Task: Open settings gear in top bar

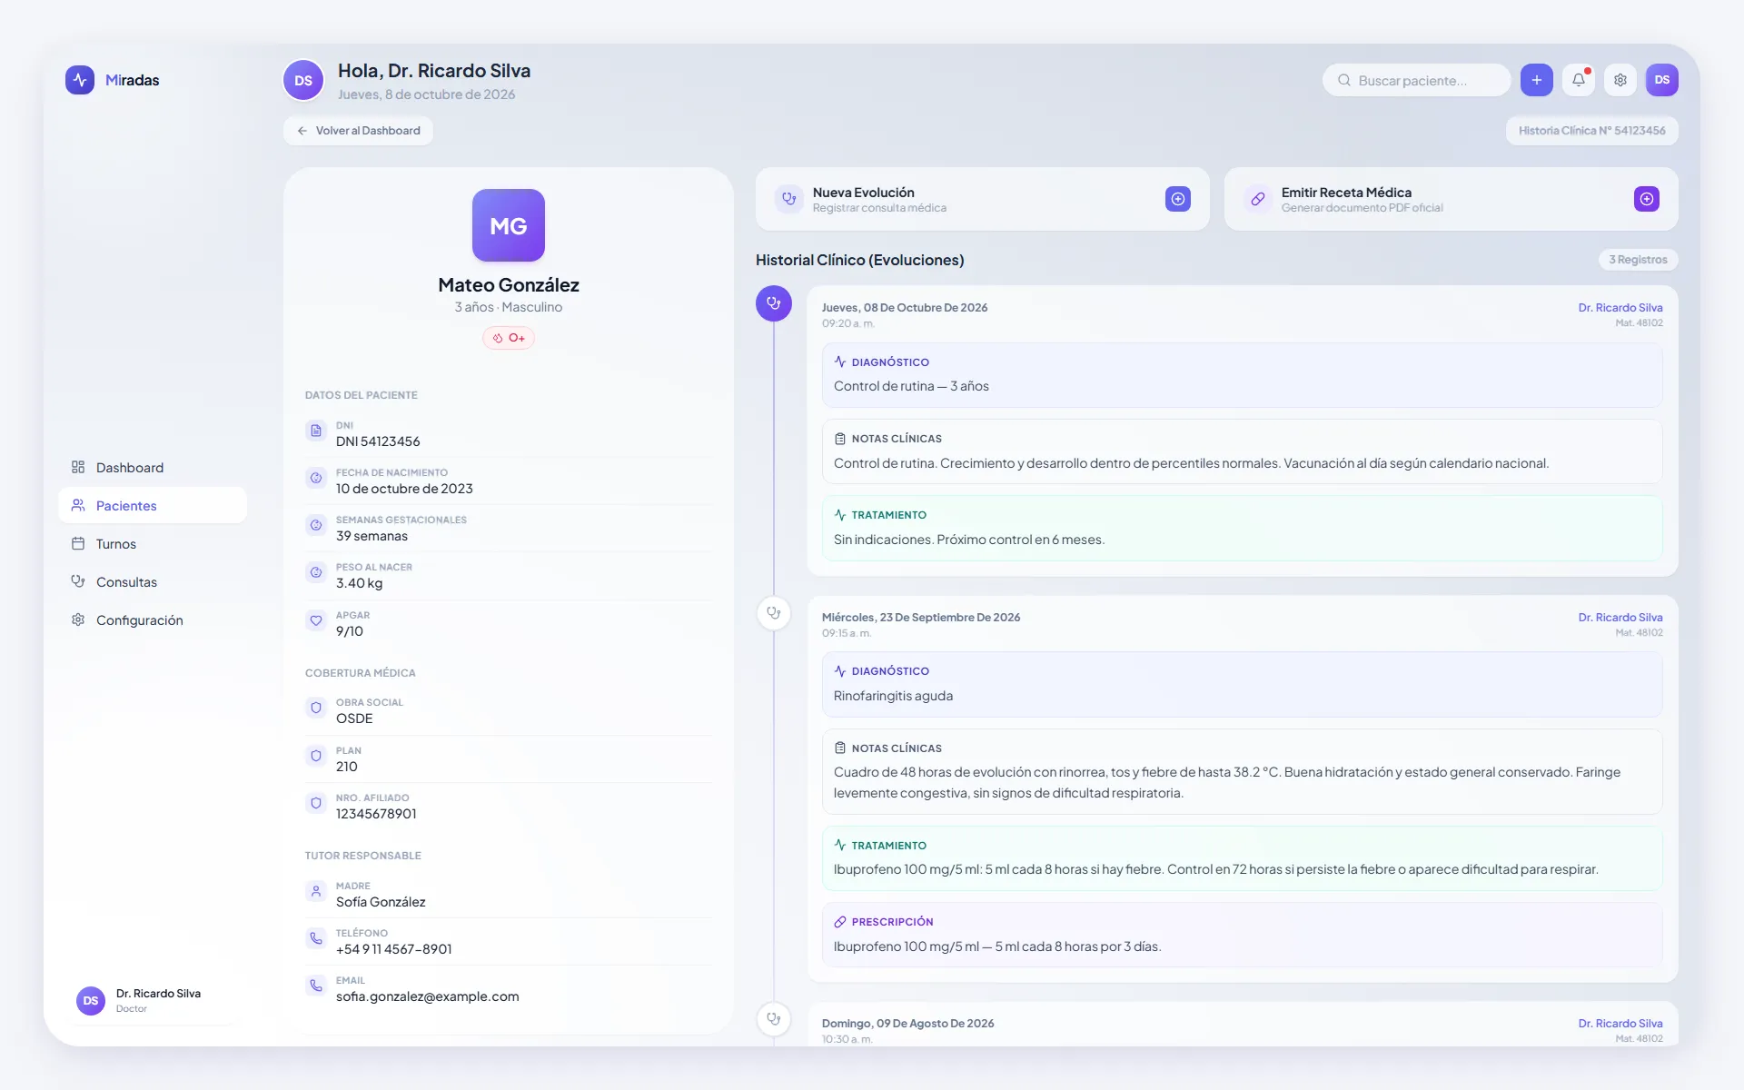Action: pos(1620,80)
